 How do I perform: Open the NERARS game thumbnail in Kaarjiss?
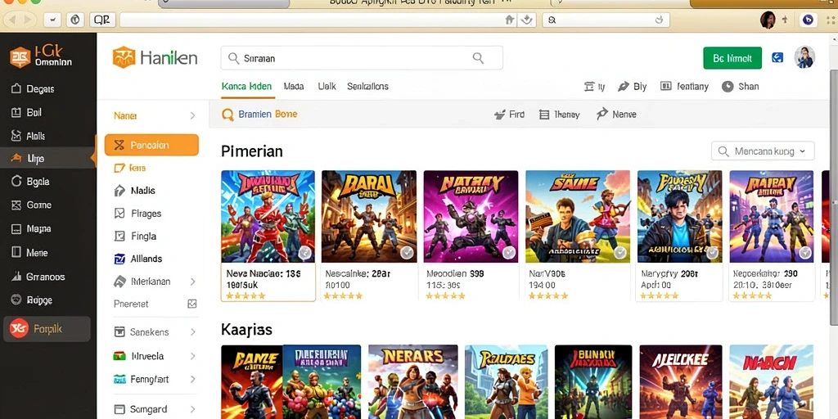click(x=413, y=381)
